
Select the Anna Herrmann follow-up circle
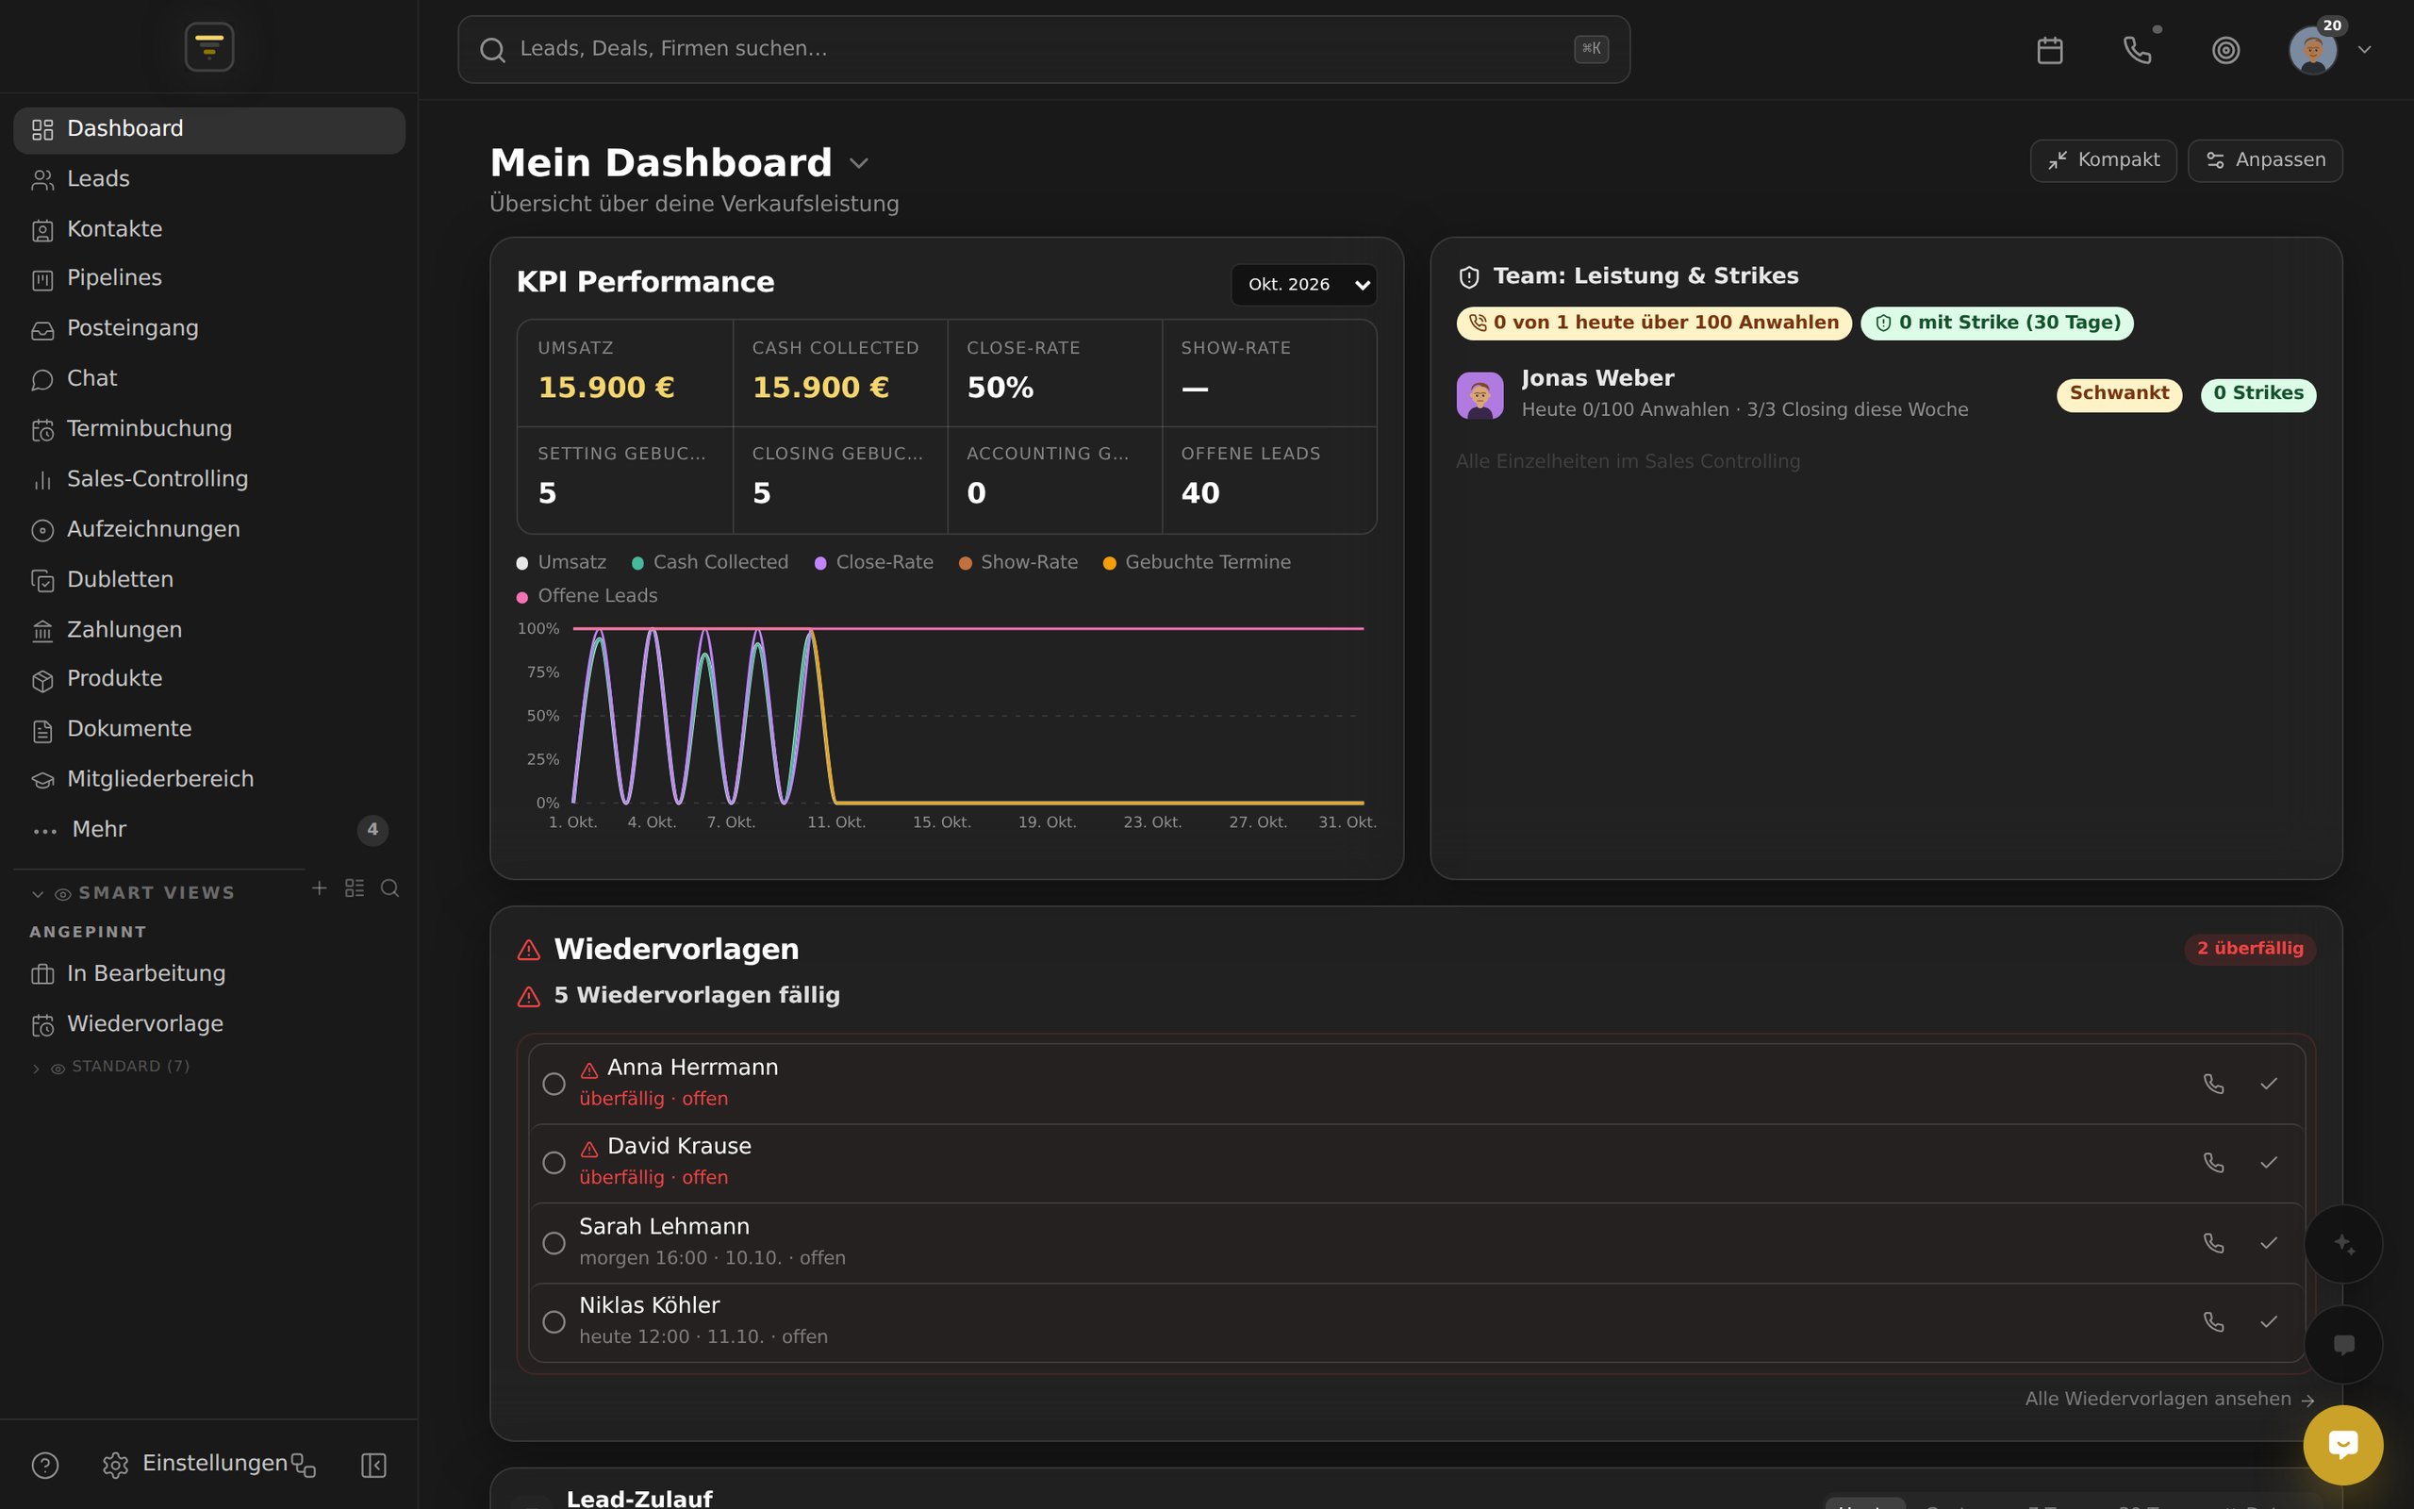point(554,1084)
